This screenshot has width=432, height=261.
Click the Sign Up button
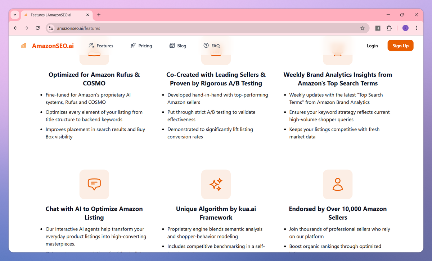click(x=400, y=46)
